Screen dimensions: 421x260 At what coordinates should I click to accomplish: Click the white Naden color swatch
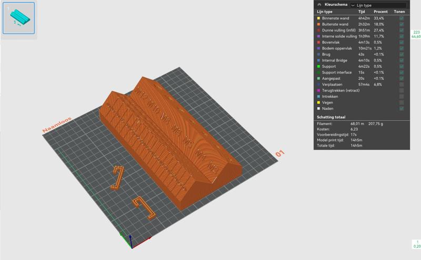point(319,109)
